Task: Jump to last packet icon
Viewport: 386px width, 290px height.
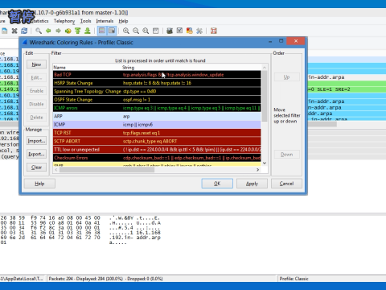Action: pyautogui.click(x=88, y=31)
